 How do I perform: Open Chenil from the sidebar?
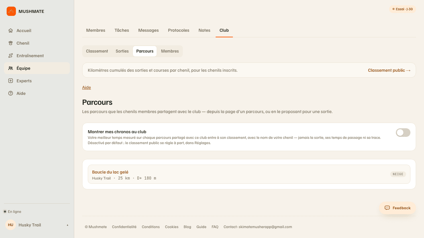37,43
